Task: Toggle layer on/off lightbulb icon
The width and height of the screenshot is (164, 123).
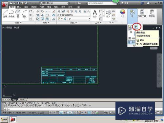Action: (59, 19)
